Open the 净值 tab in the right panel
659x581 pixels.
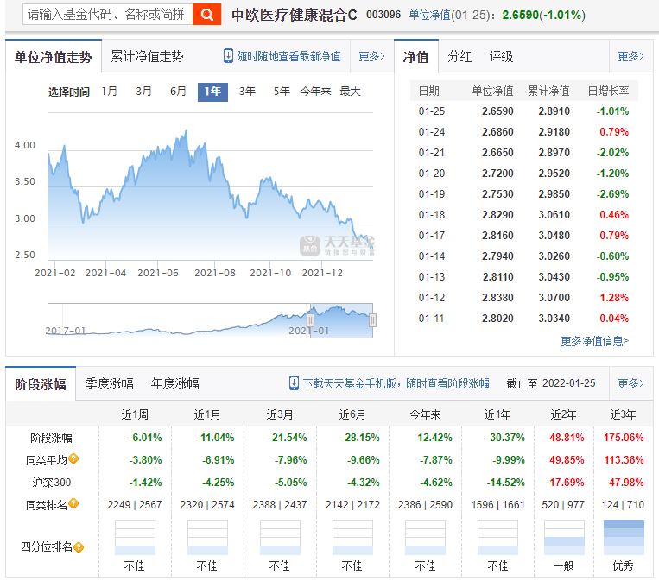[x=416, y=57]
